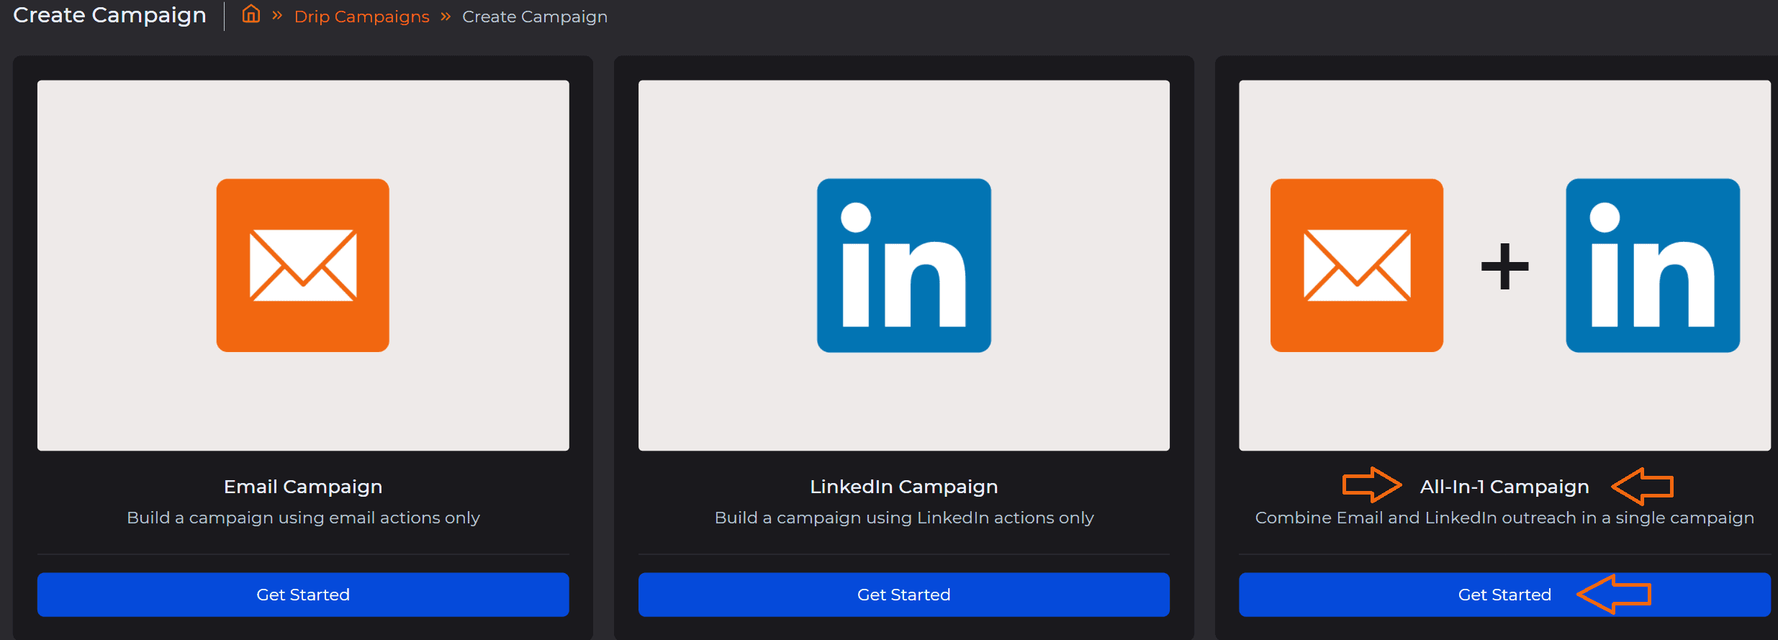This screenshot has width=1778, height=640.
Task: Open the Drip Campaigns breadcrumb link
Action: [x=361, y=17]
